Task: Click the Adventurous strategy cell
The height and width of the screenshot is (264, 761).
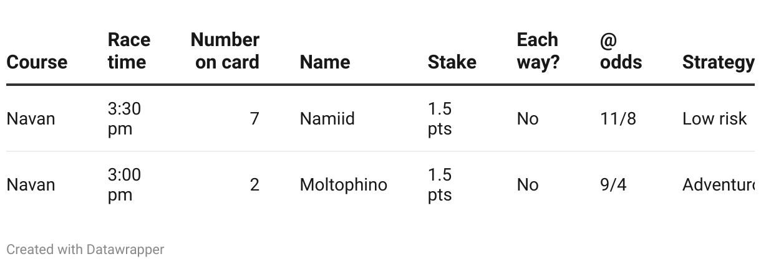Action: [719, 185]
